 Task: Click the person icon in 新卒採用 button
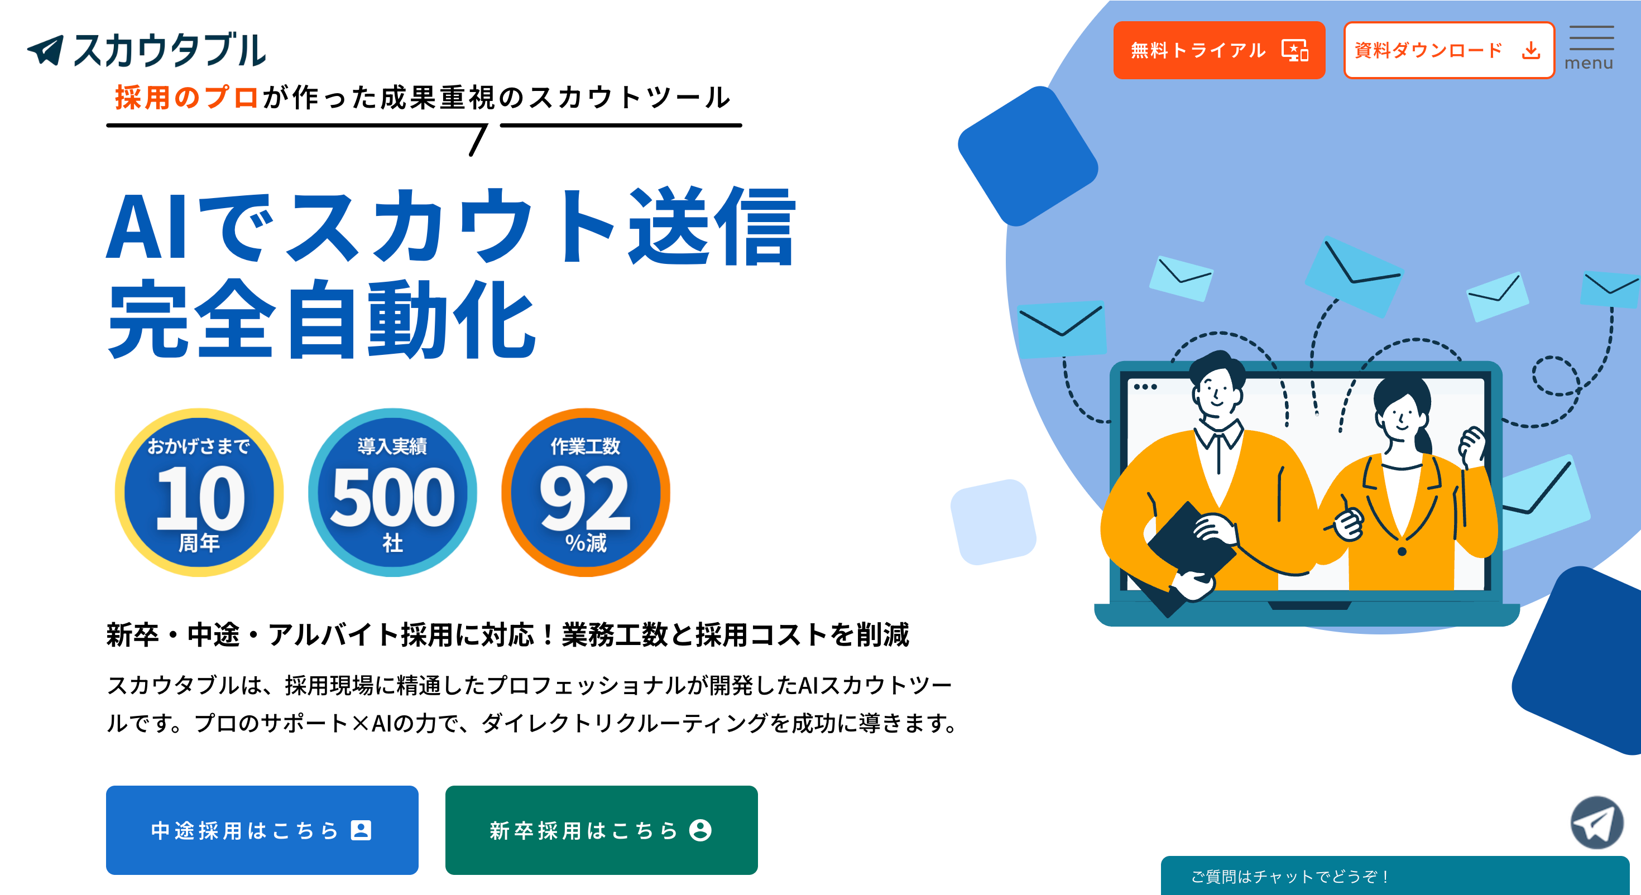[x=700, y=830]
